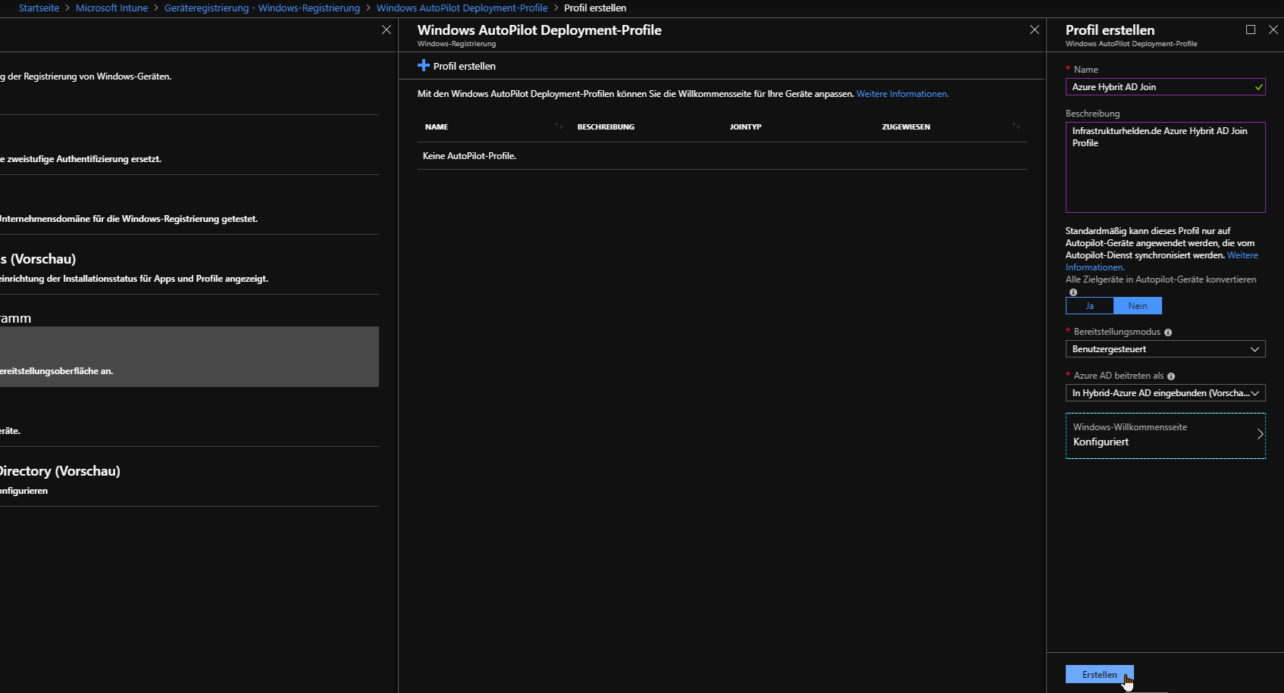Open the Weitere Informationen link in AutoPilot description
The height and width of the screenshot is (693, 1284).
coord(902,94)
